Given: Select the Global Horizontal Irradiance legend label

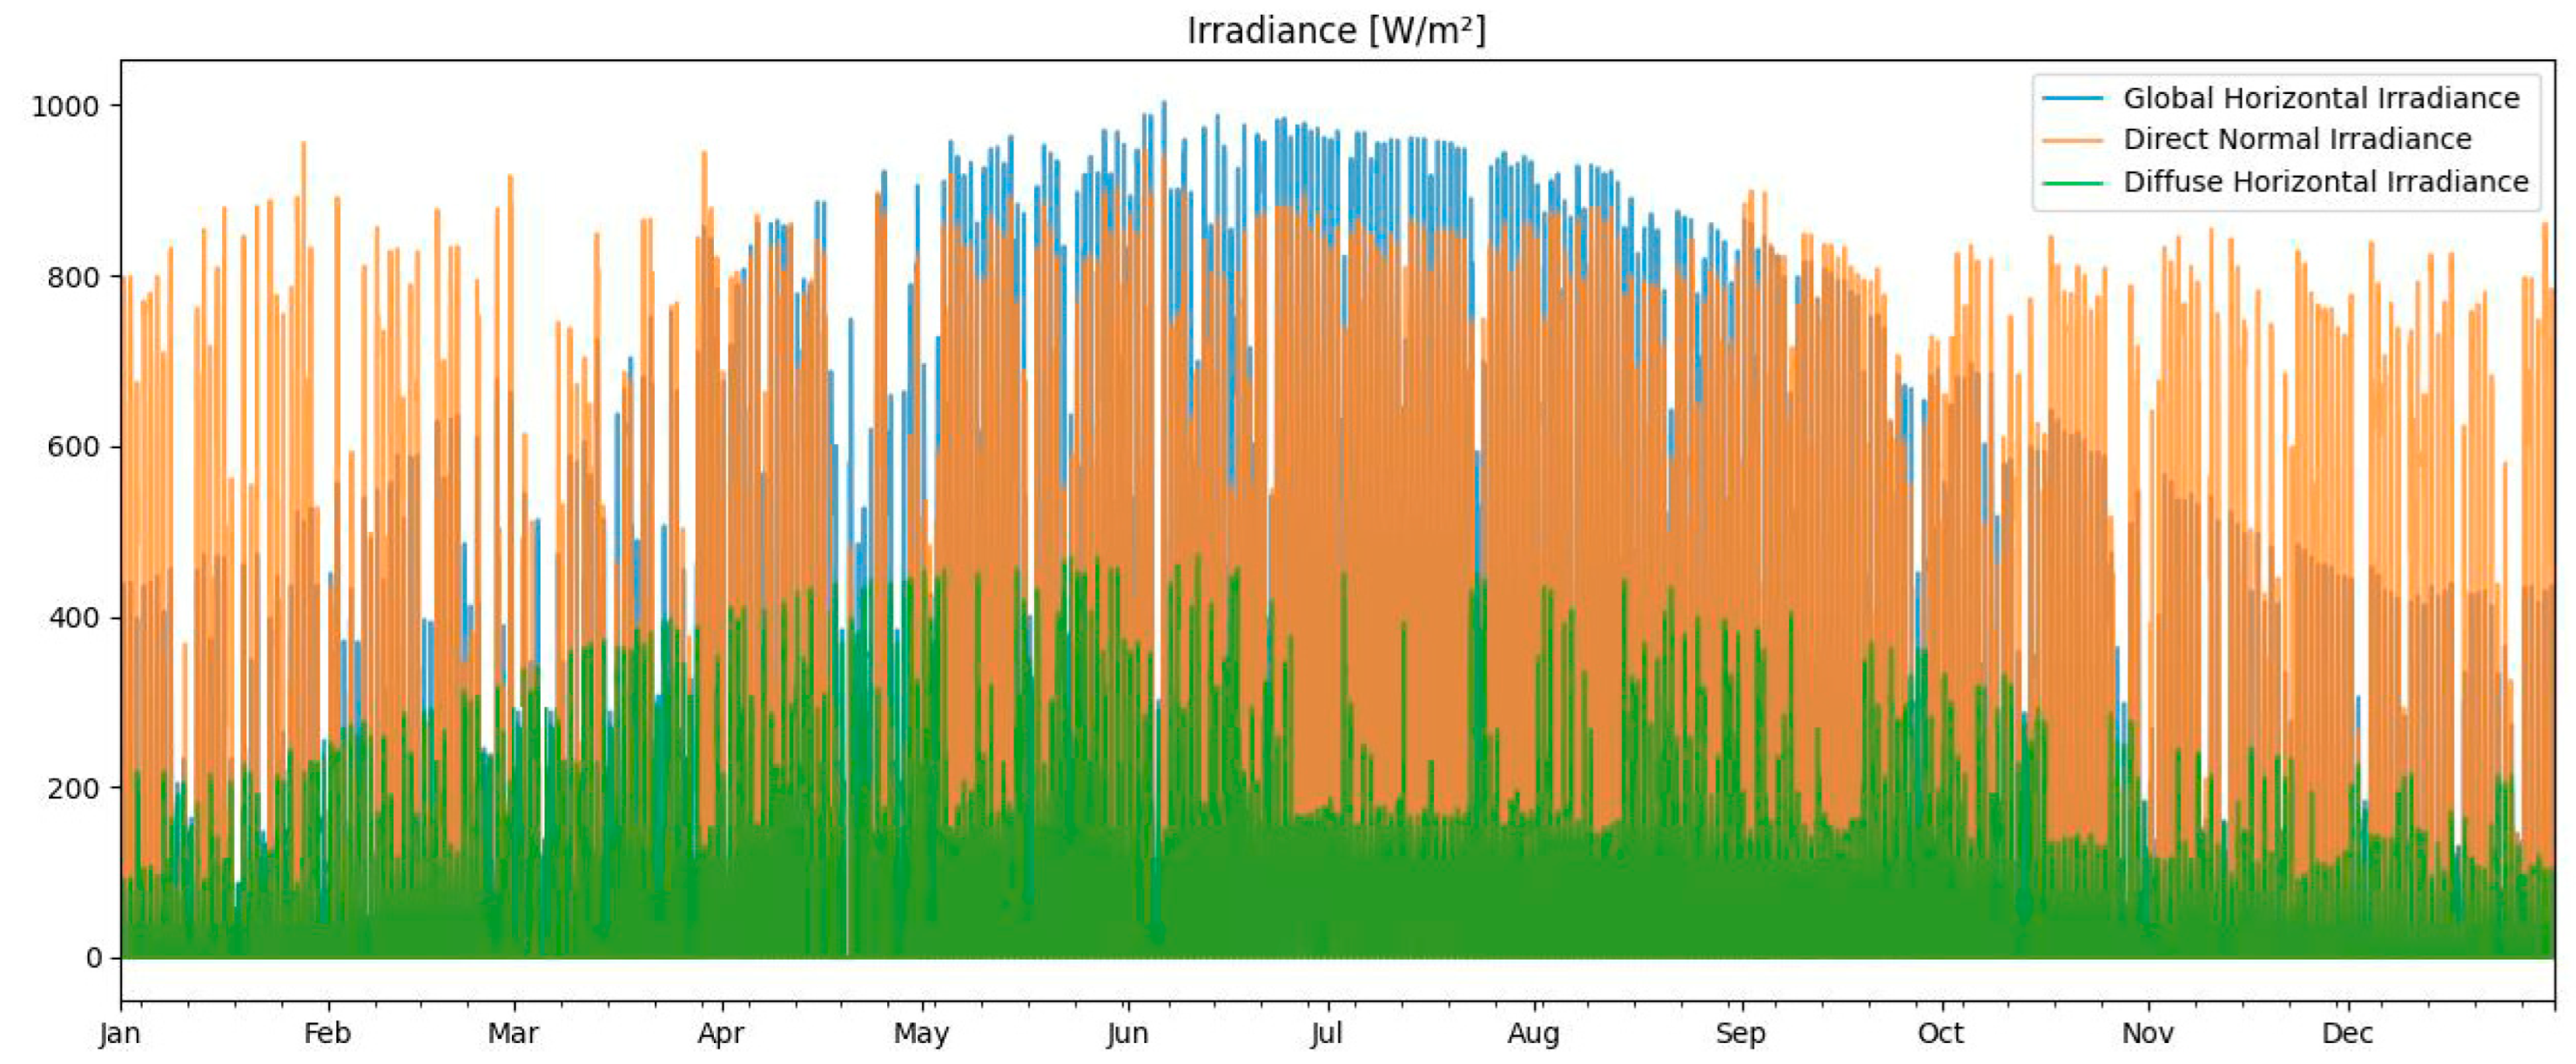Looking at the screenshot, I should (2321, 98).
